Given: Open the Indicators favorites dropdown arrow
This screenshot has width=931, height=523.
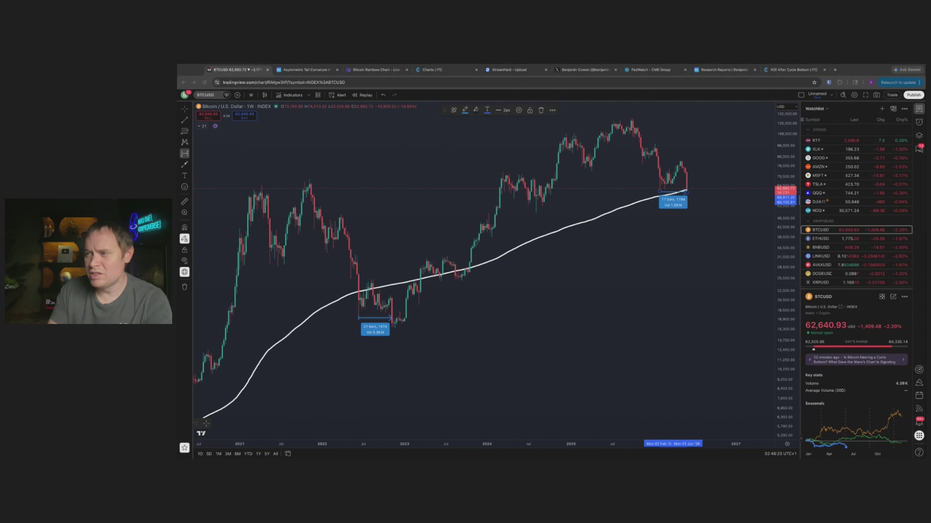Looking at the screenshot, I should click(x=309, y=95).
